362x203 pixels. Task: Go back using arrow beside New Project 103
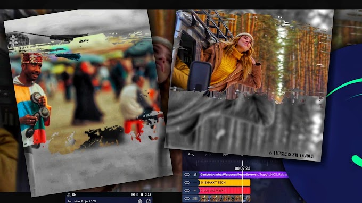(69, 201)
